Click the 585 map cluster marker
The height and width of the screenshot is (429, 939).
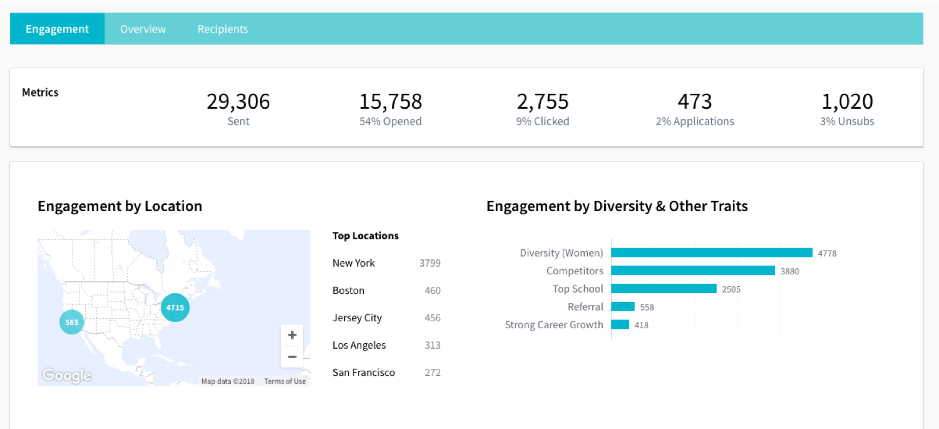72,323
